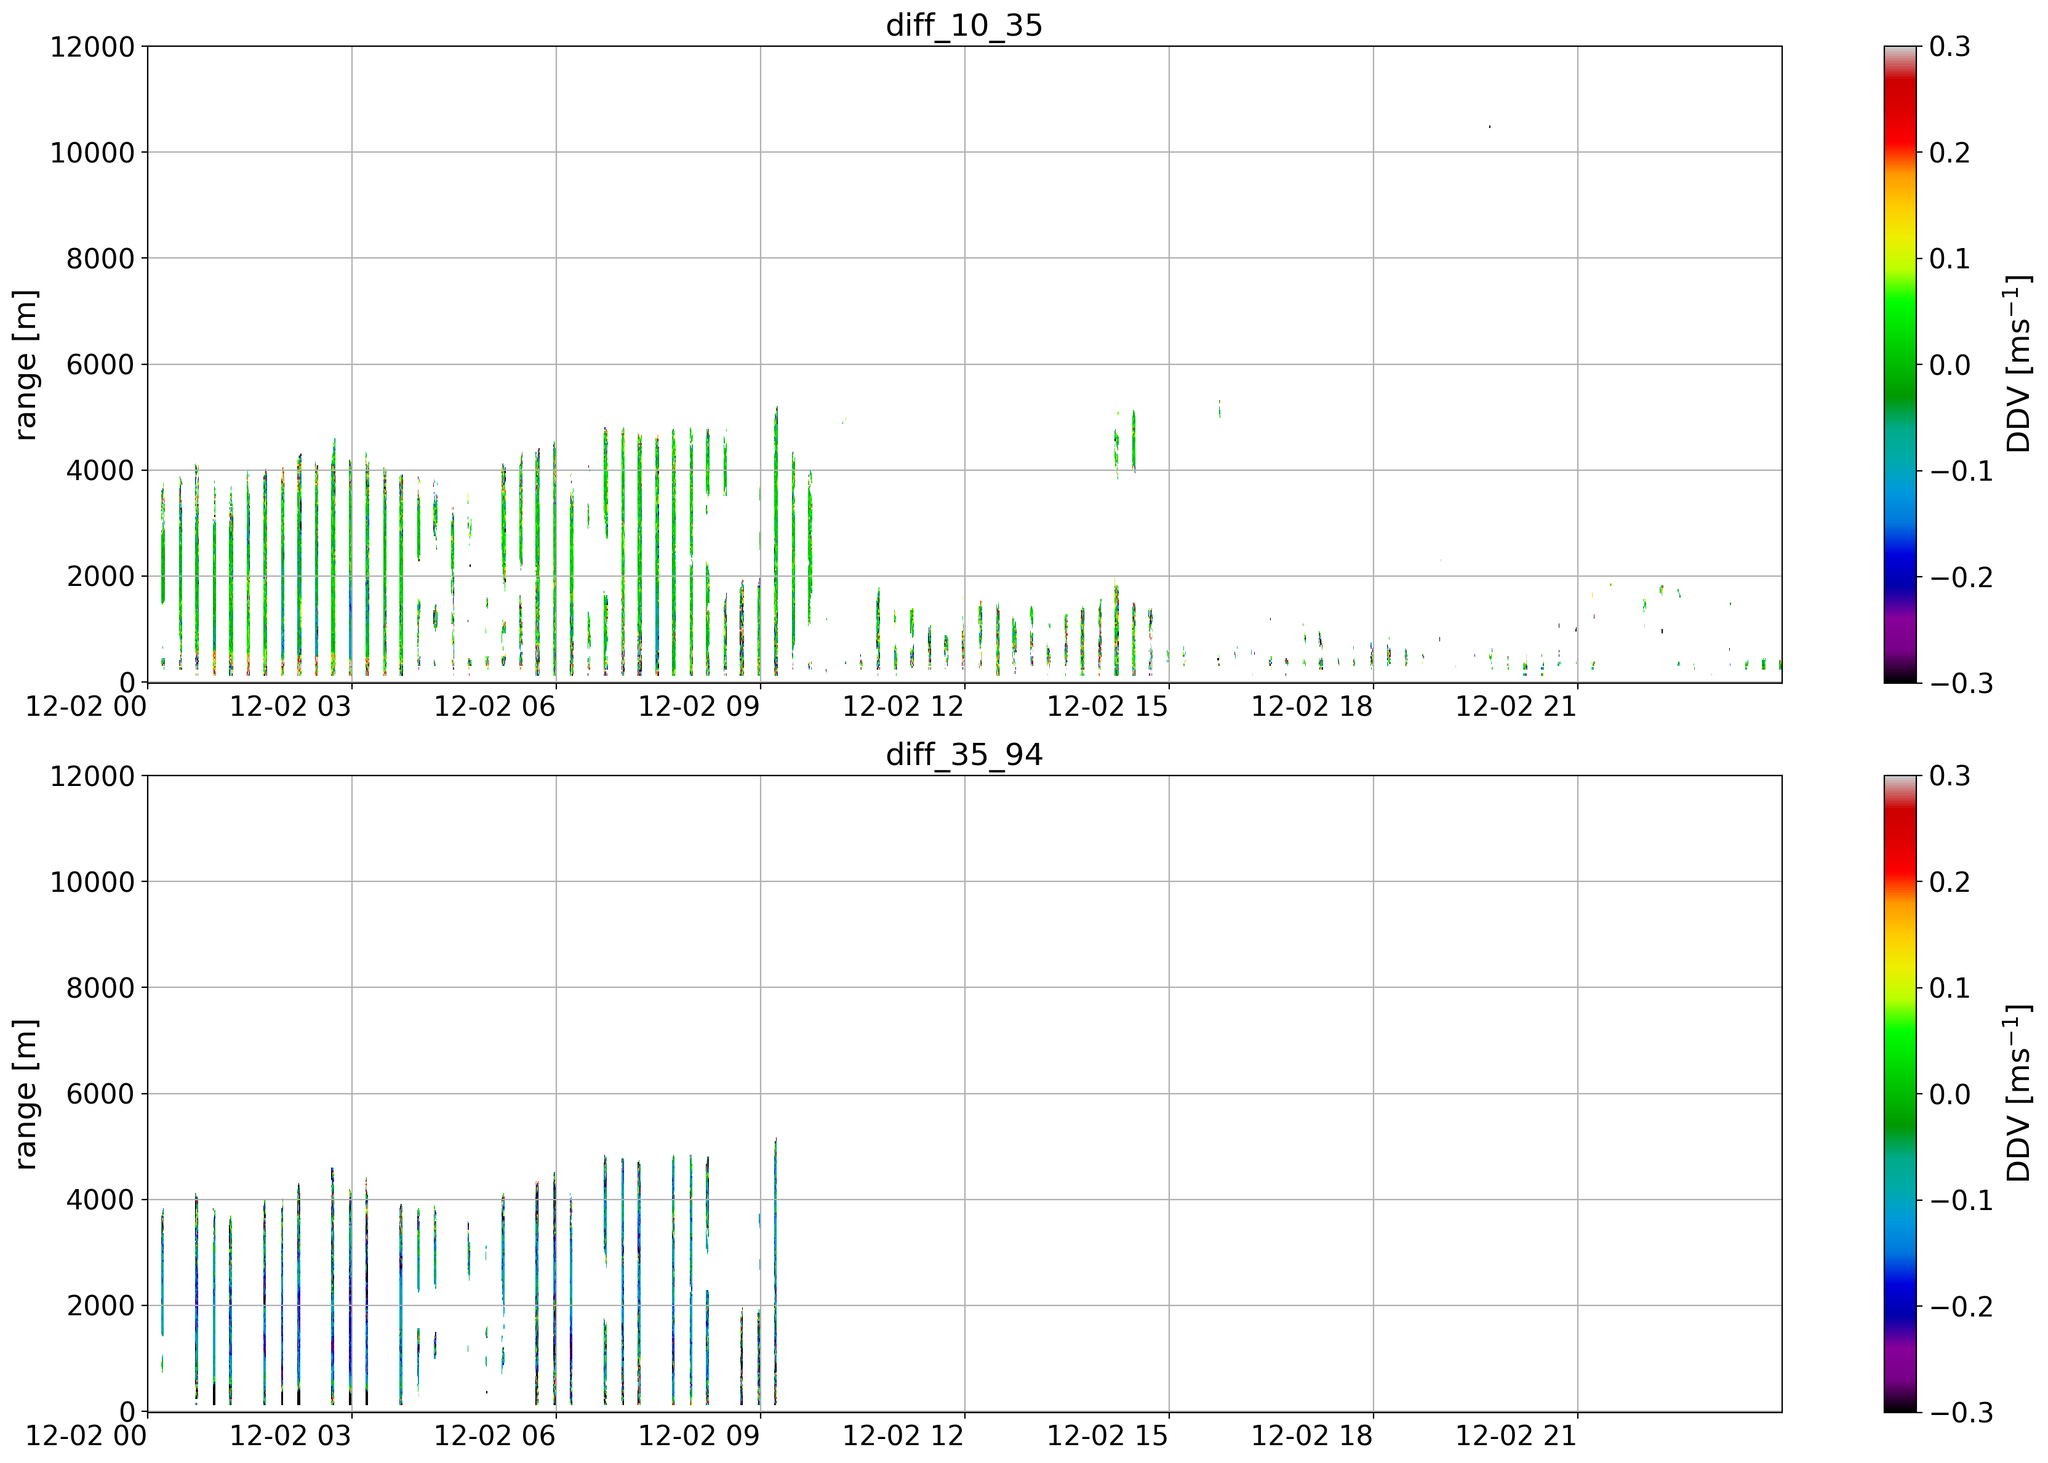Image resolution: width=2048 pixels, height=1463 pixels.
Task: Click the 12-02 00 x-tick under diff_35_94
Action: 86,1436
